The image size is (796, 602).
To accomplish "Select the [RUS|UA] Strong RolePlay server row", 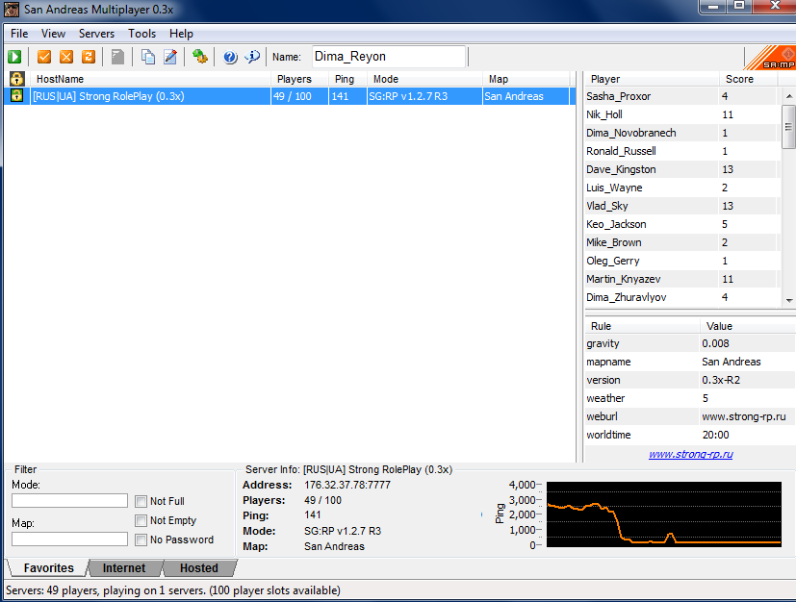I will (290, 96).
